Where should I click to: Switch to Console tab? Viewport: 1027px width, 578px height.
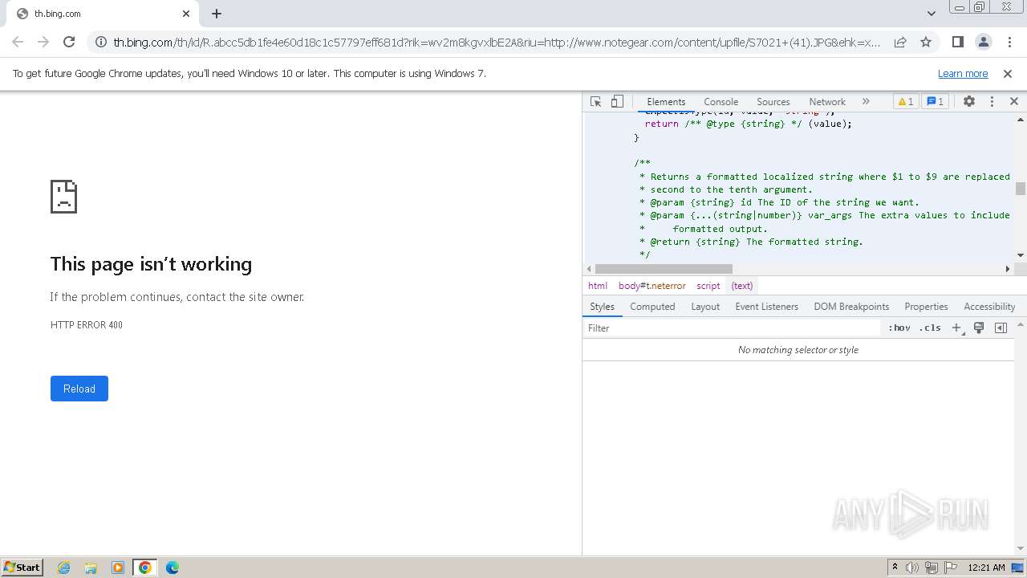[721, 102]
